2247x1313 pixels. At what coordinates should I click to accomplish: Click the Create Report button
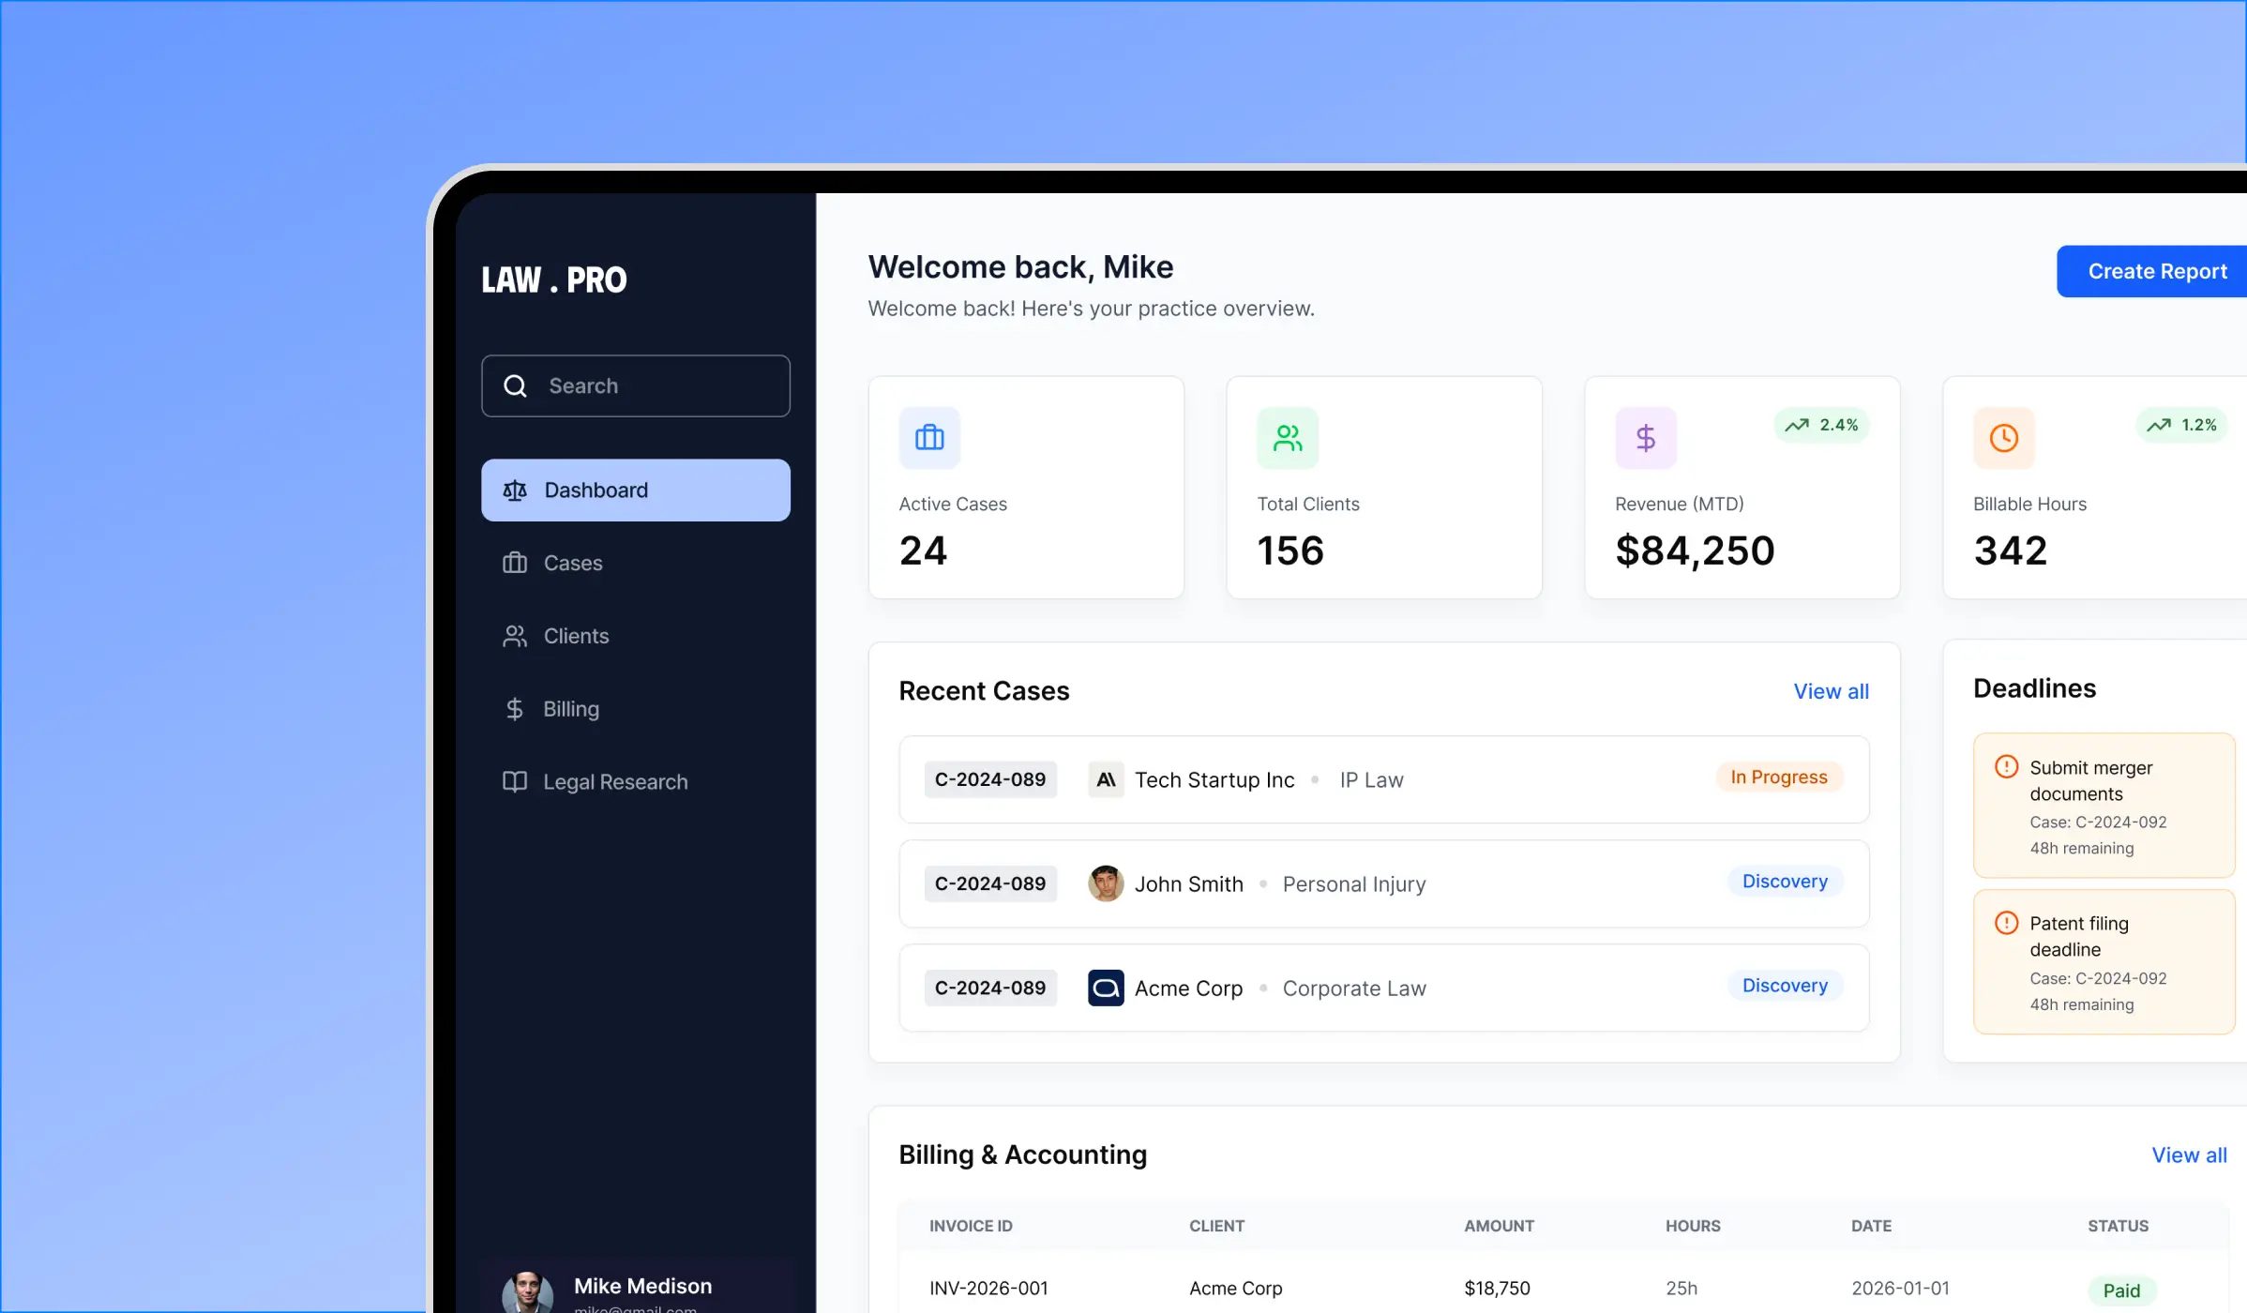(2152, 271)
